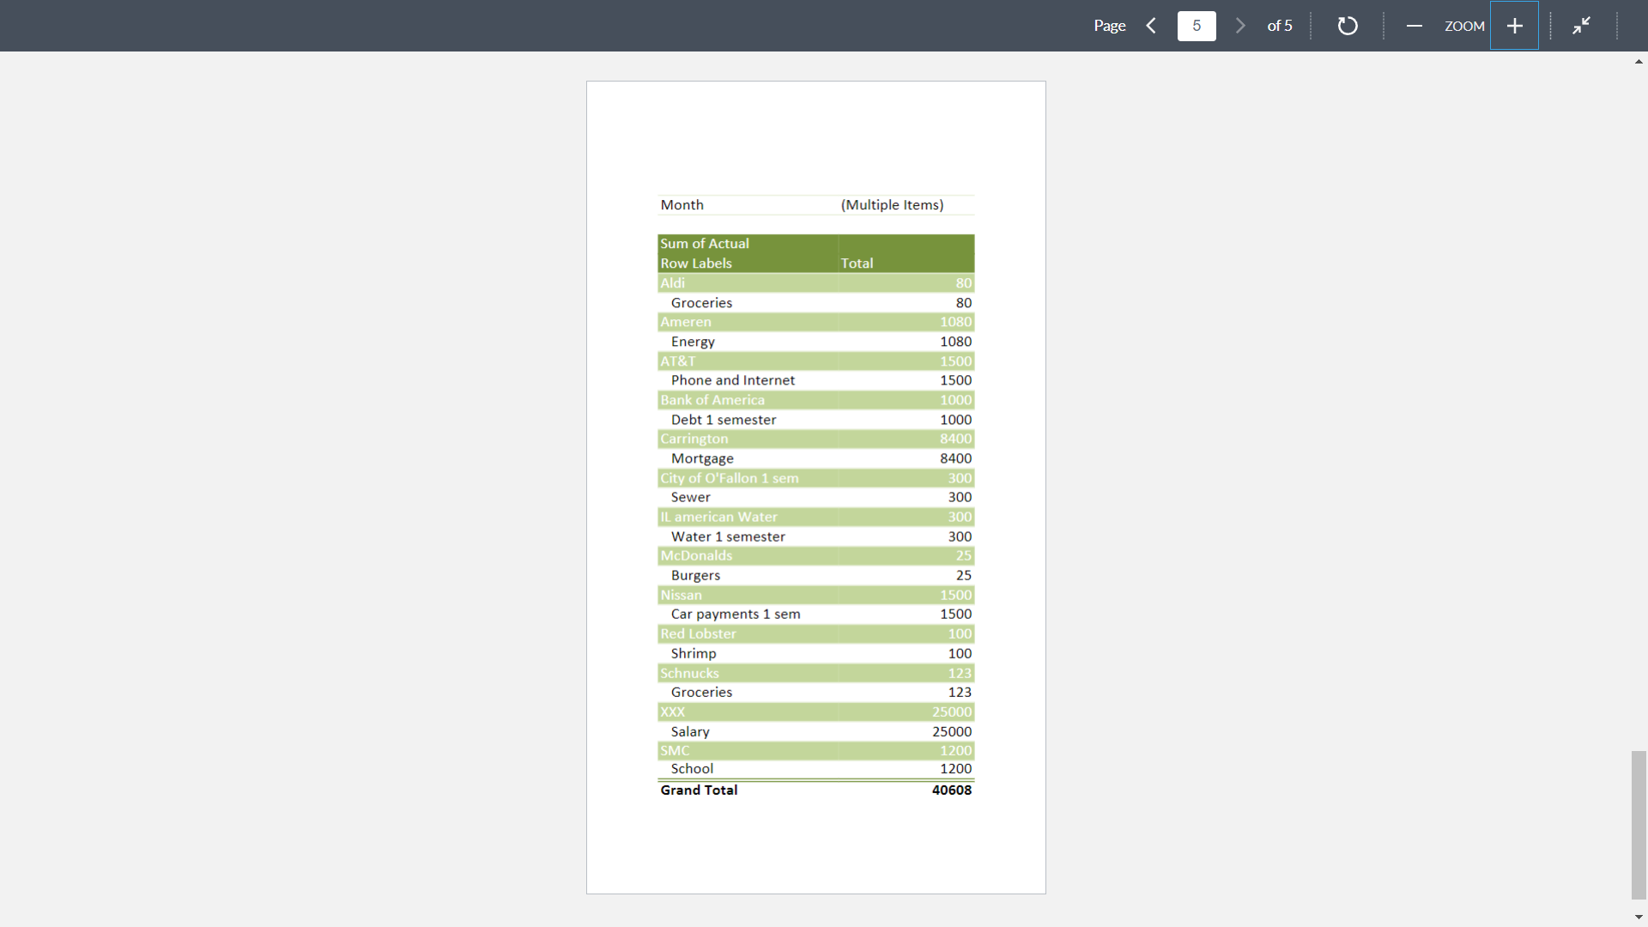
Task: Expand the Aldi row in the pivot table
Action: [672, 282]
